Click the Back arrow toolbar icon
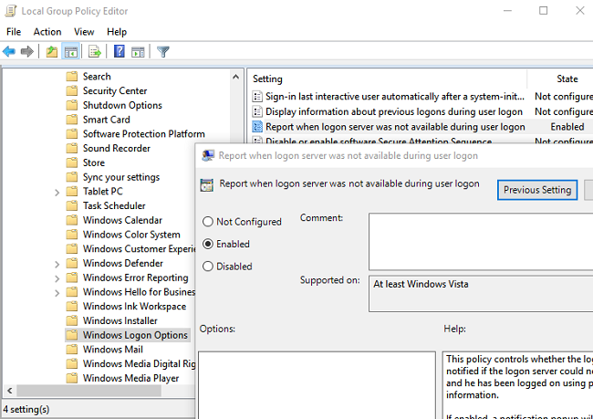593x419 pixels. pyautogui.click(x=9, y=51)
